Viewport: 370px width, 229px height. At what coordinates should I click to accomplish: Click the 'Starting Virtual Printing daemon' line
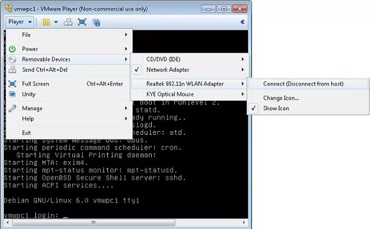87,155
